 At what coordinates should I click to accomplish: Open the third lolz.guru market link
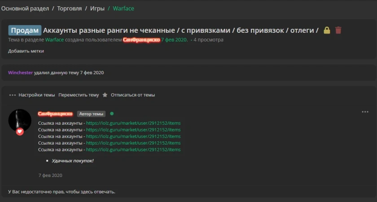click(x=133, y=136)
